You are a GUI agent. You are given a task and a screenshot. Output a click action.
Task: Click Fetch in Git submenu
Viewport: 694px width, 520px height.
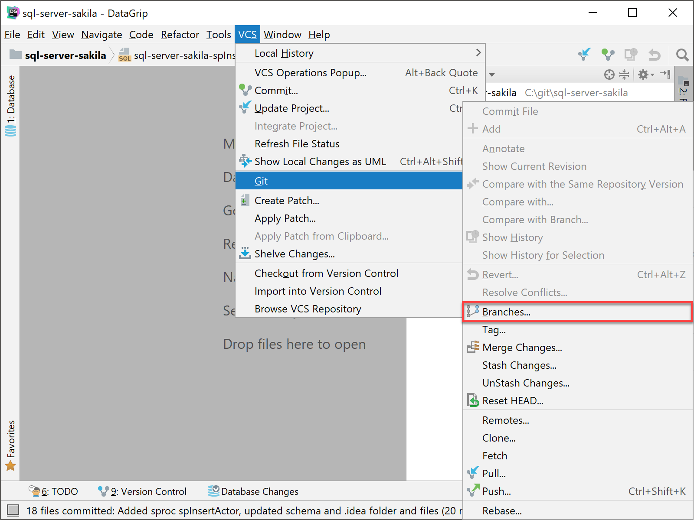click(578, 456)
